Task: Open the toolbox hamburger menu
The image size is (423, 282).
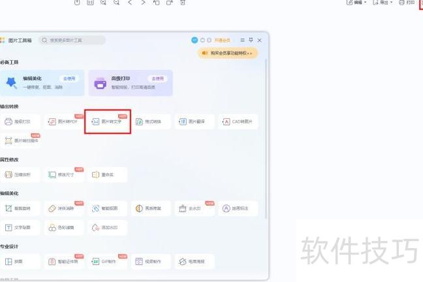Action: click(243, 40)
